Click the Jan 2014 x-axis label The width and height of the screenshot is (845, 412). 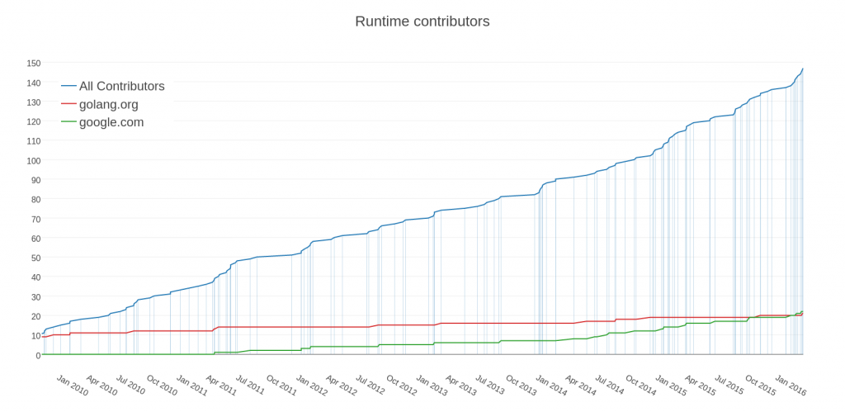click(x=551, y=386)
